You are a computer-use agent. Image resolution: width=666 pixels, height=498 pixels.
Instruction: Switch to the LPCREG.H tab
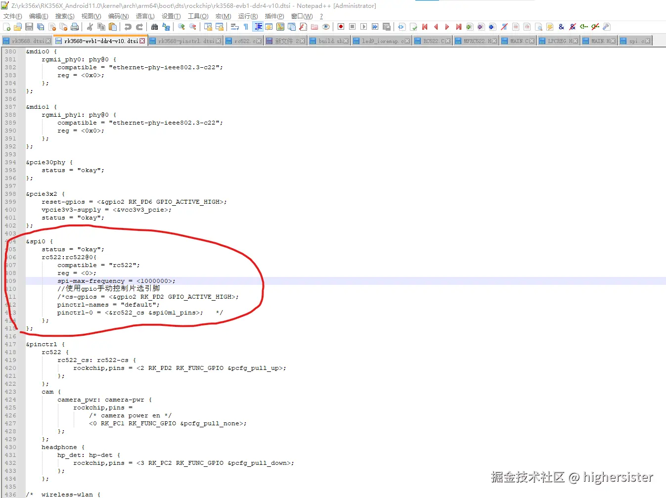pos(559,41)
